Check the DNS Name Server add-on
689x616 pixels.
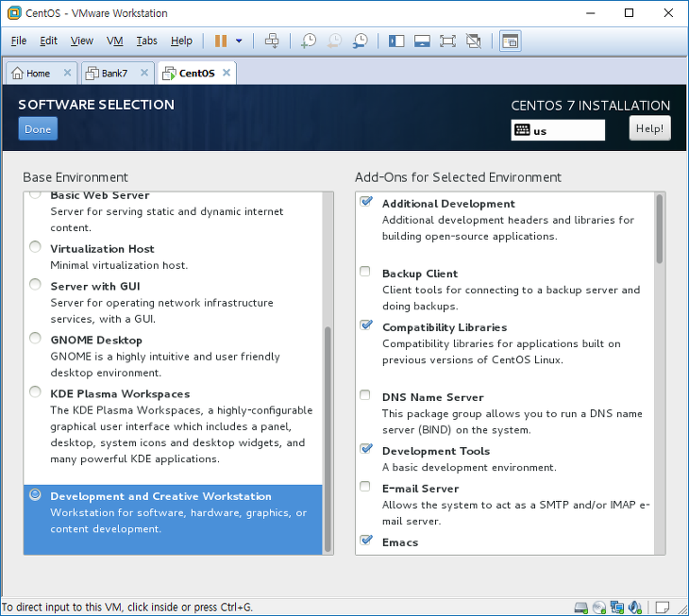pos(364,394)
